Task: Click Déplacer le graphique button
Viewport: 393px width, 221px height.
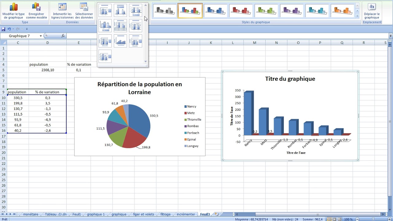Action: coord(372,11)
